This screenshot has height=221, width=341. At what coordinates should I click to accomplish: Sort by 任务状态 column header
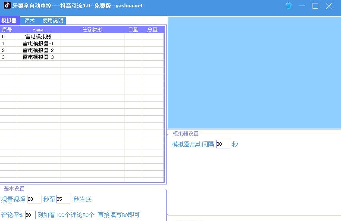click(92, 30)
